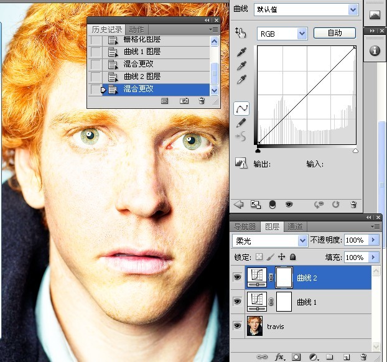Hide the 曲线 2 layer

[238, 277]
